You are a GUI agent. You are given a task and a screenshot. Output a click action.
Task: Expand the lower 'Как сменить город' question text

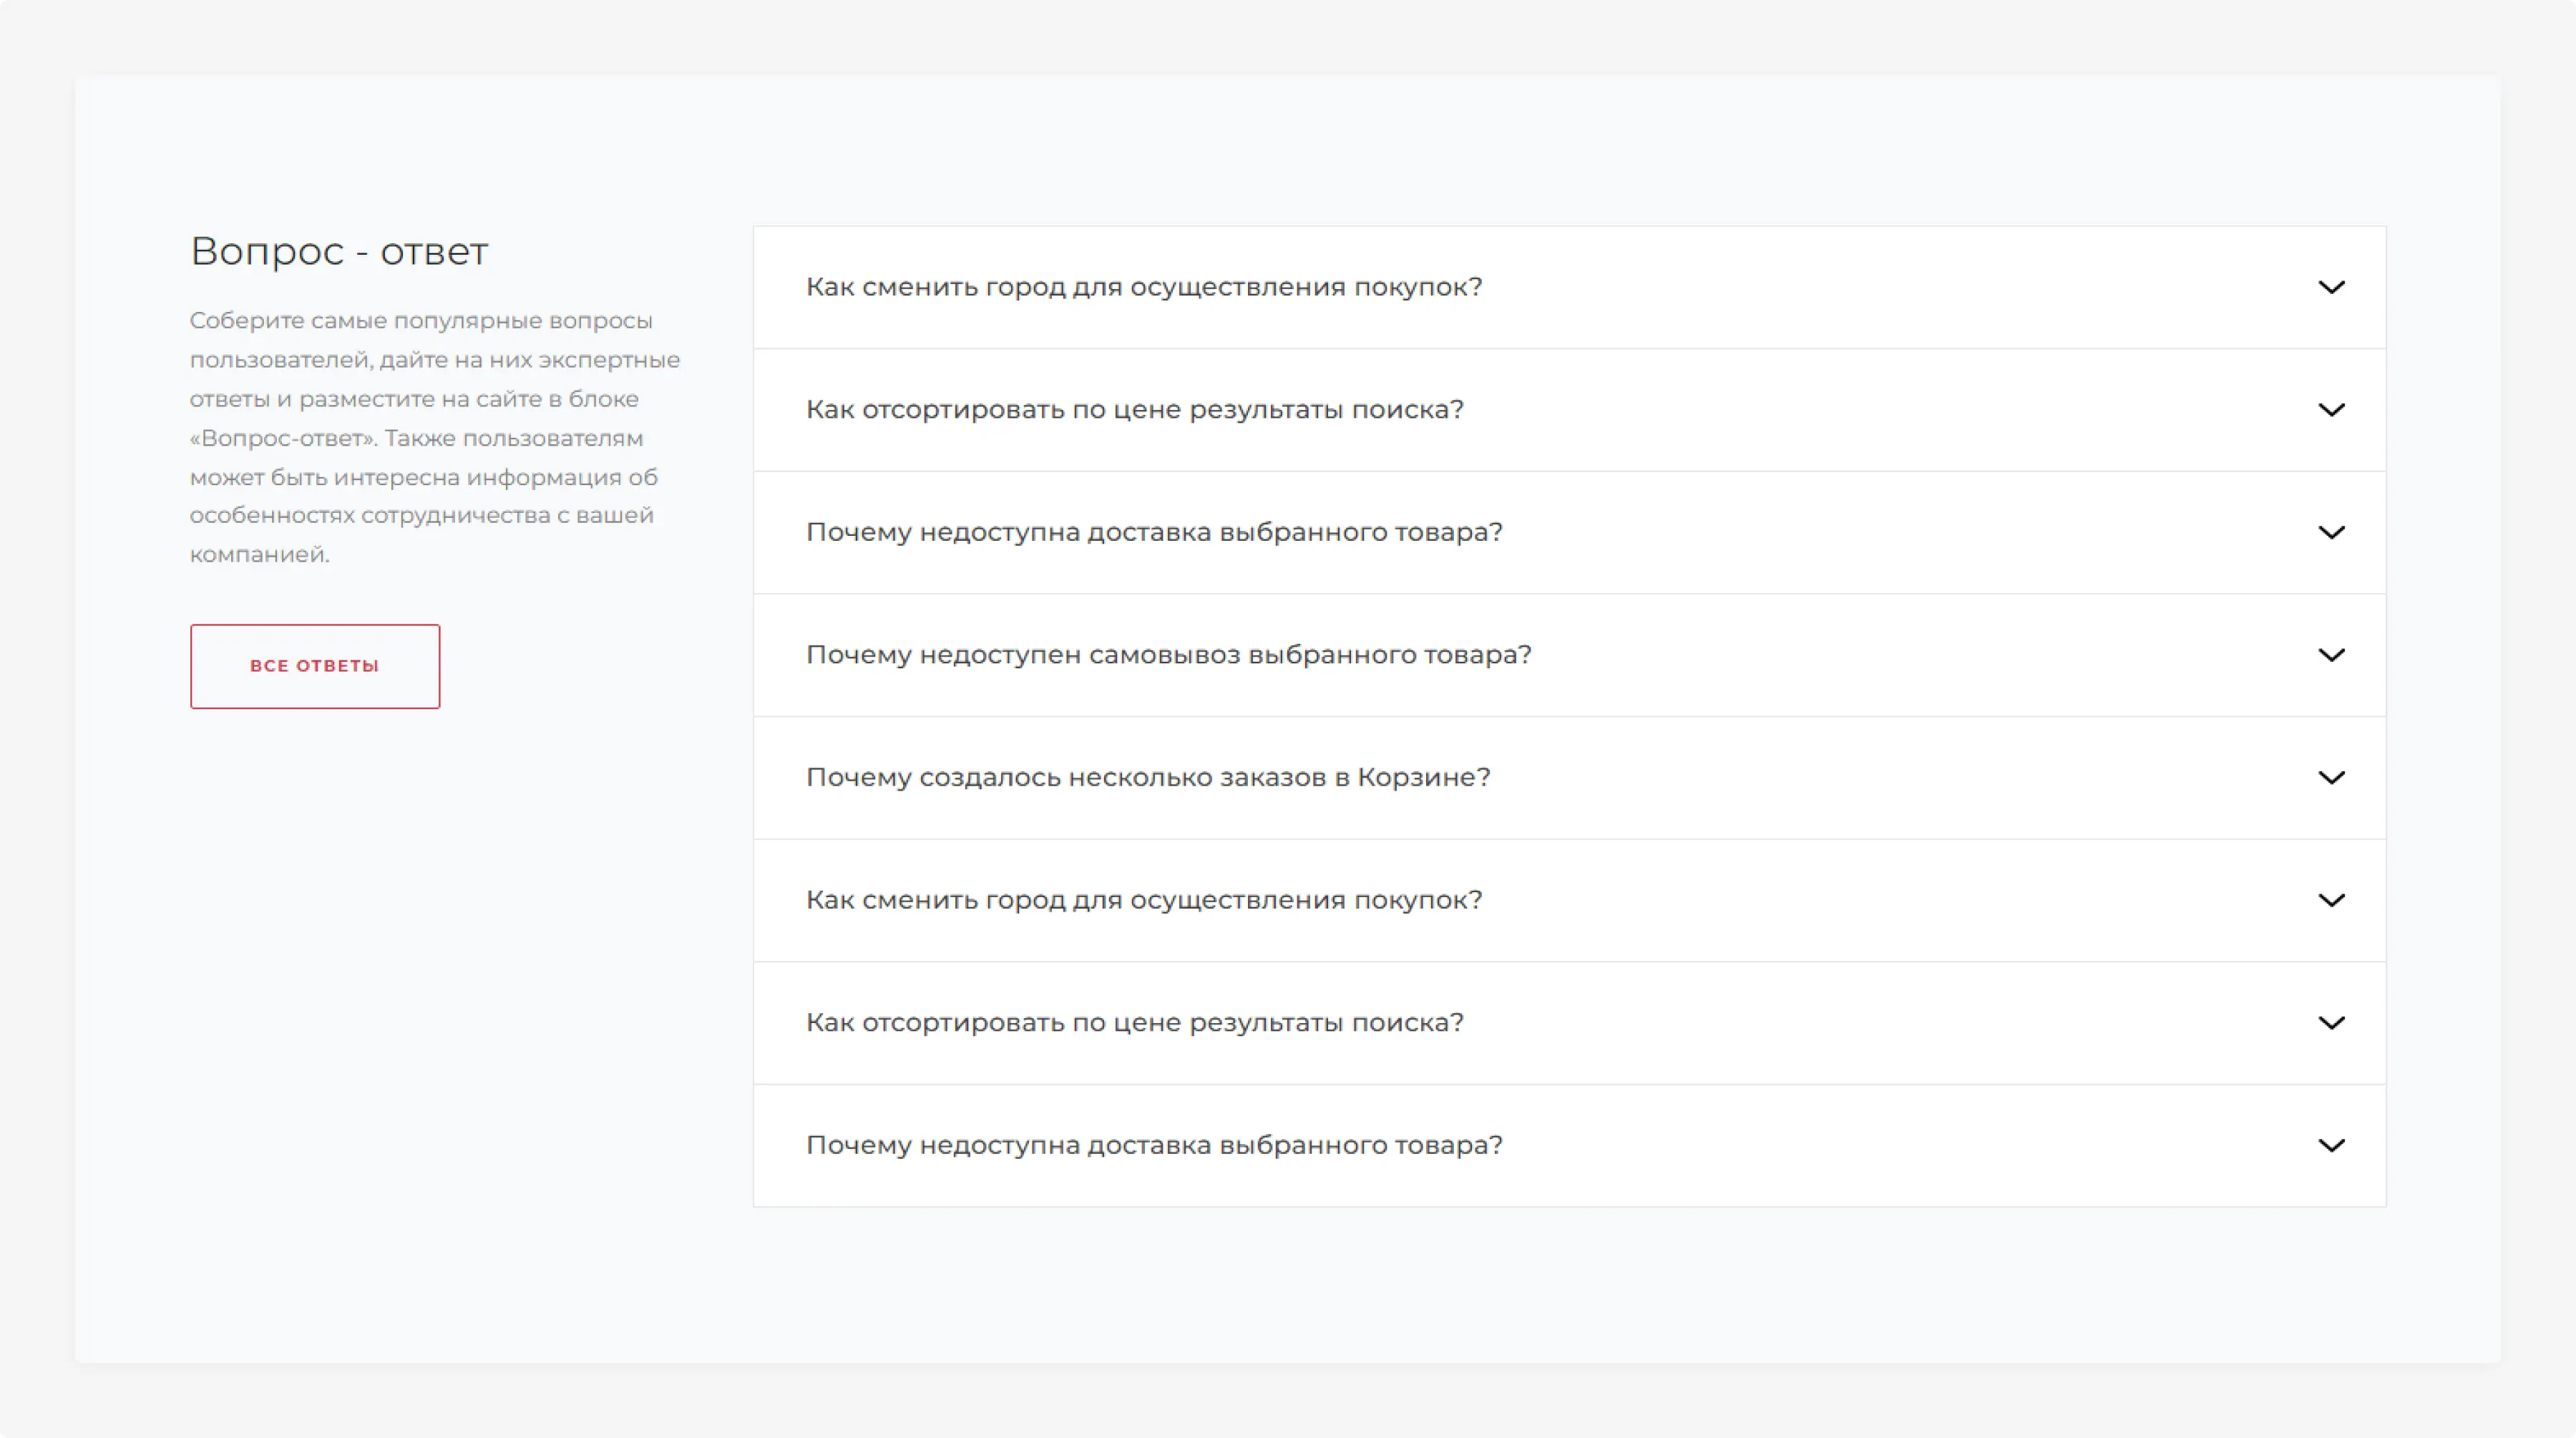click(1143, 900)
